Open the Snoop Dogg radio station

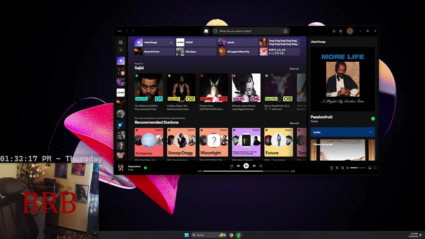181,142
